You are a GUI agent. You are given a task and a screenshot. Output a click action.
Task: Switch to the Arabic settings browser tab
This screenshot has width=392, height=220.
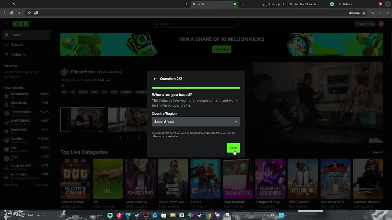(x=271, y=4)
